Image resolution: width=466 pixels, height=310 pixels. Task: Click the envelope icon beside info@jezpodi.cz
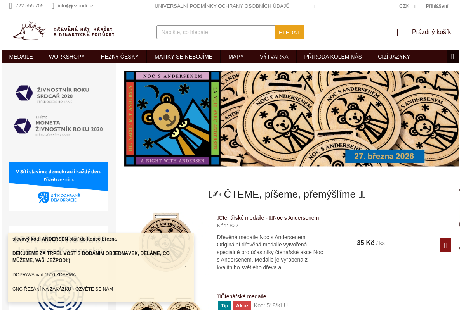[x=53, y=6]
